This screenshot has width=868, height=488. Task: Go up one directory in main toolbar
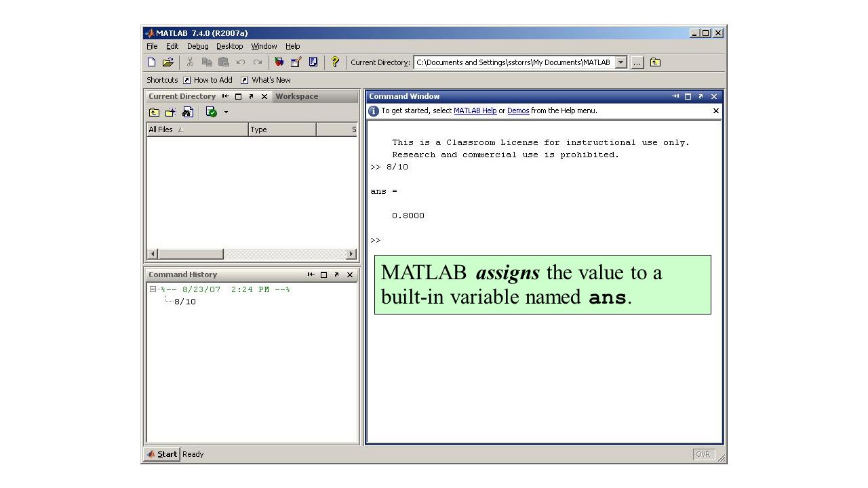655,62
